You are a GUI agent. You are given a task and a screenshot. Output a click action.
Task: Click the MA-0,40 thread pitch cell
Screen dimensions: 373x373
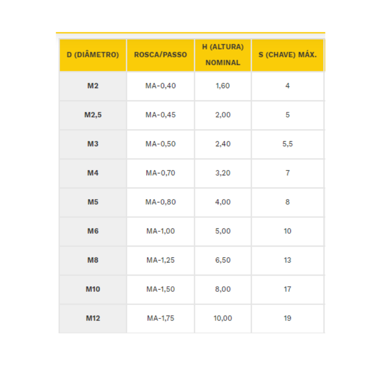pyautogui.click(x=160, y=86)
